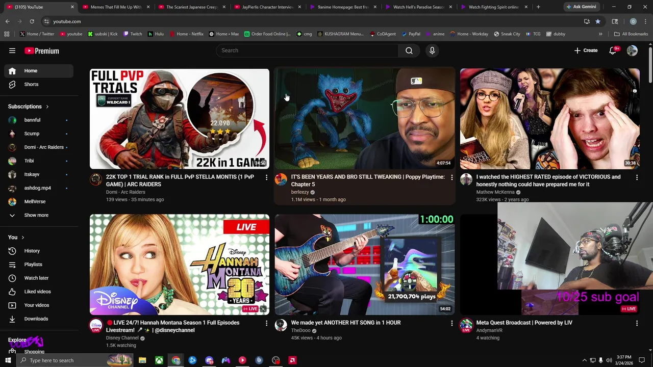Go to Home in the sidebar
653x367 pixels.
tap(39, 71)
